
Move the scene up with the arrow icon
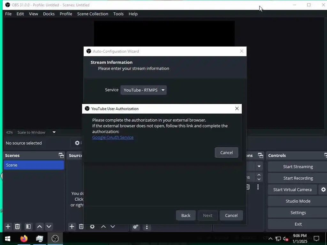click(x=39, y=226)
